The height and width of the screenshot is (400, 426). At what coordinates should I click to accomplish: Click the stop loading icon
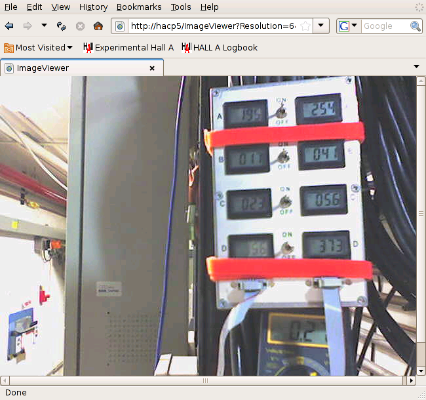[x=80, y=26]
